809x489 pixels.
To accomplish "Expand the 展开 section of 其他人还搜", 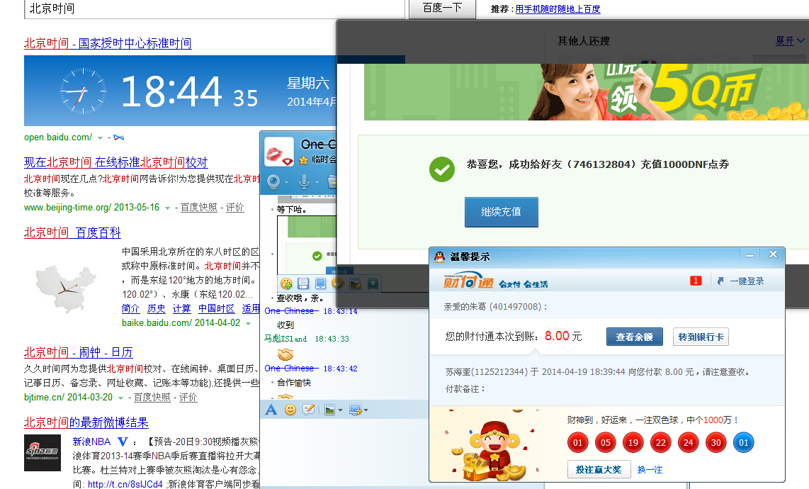I will click(789, 41).
